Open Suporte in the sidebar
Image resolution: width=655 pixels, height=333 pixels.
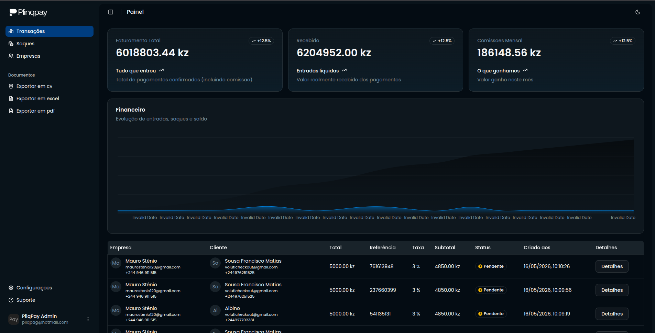tap(50, 300)
